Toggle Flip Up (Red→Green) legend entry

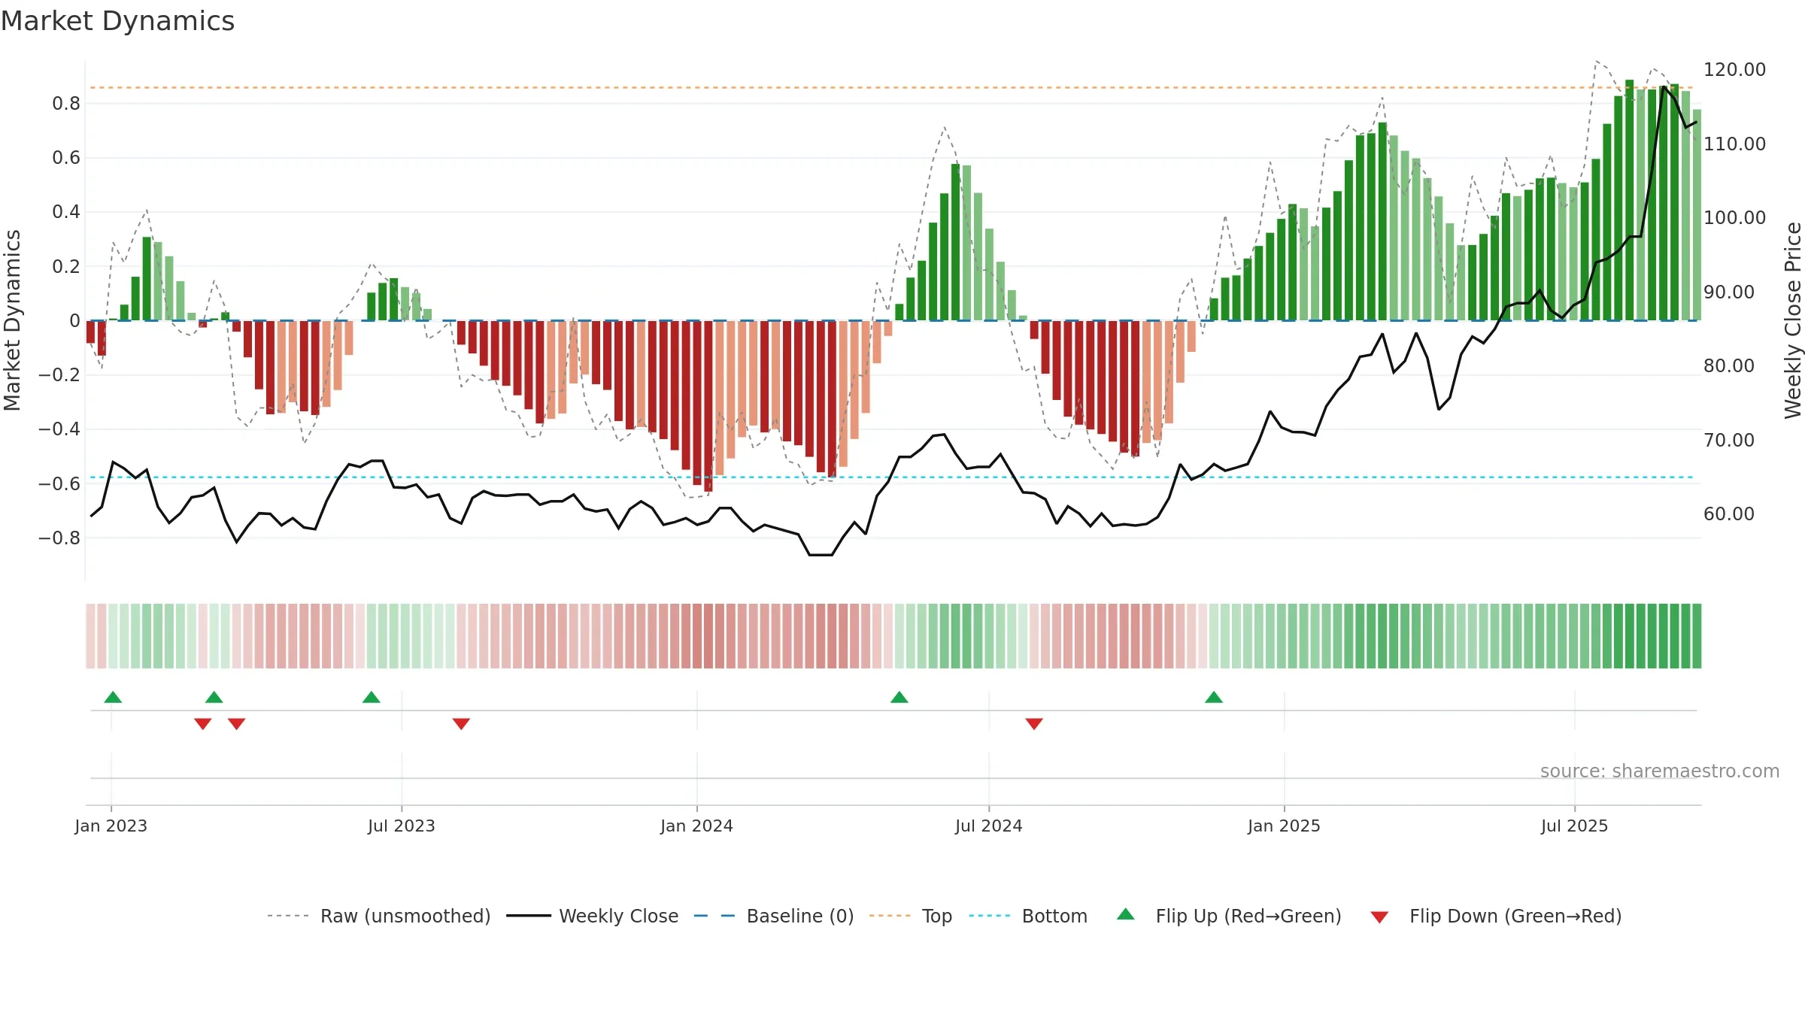pyautogui.click(x=1229, y=916)
